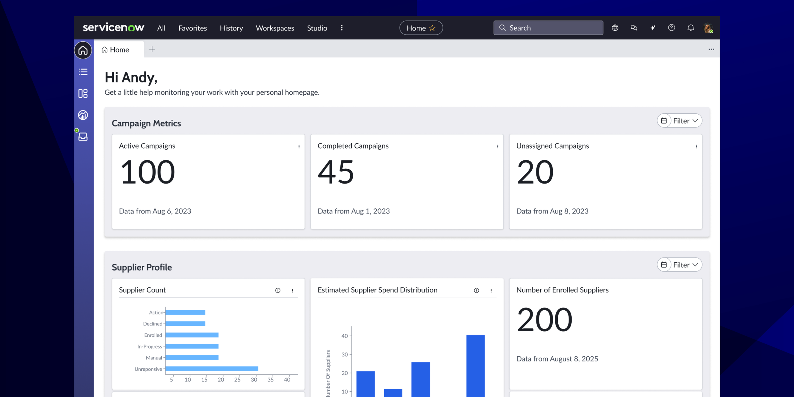
Task: Click the Unreponsive bar in Supplier Count
Action: pyautogui.click(x=212, y=369)
